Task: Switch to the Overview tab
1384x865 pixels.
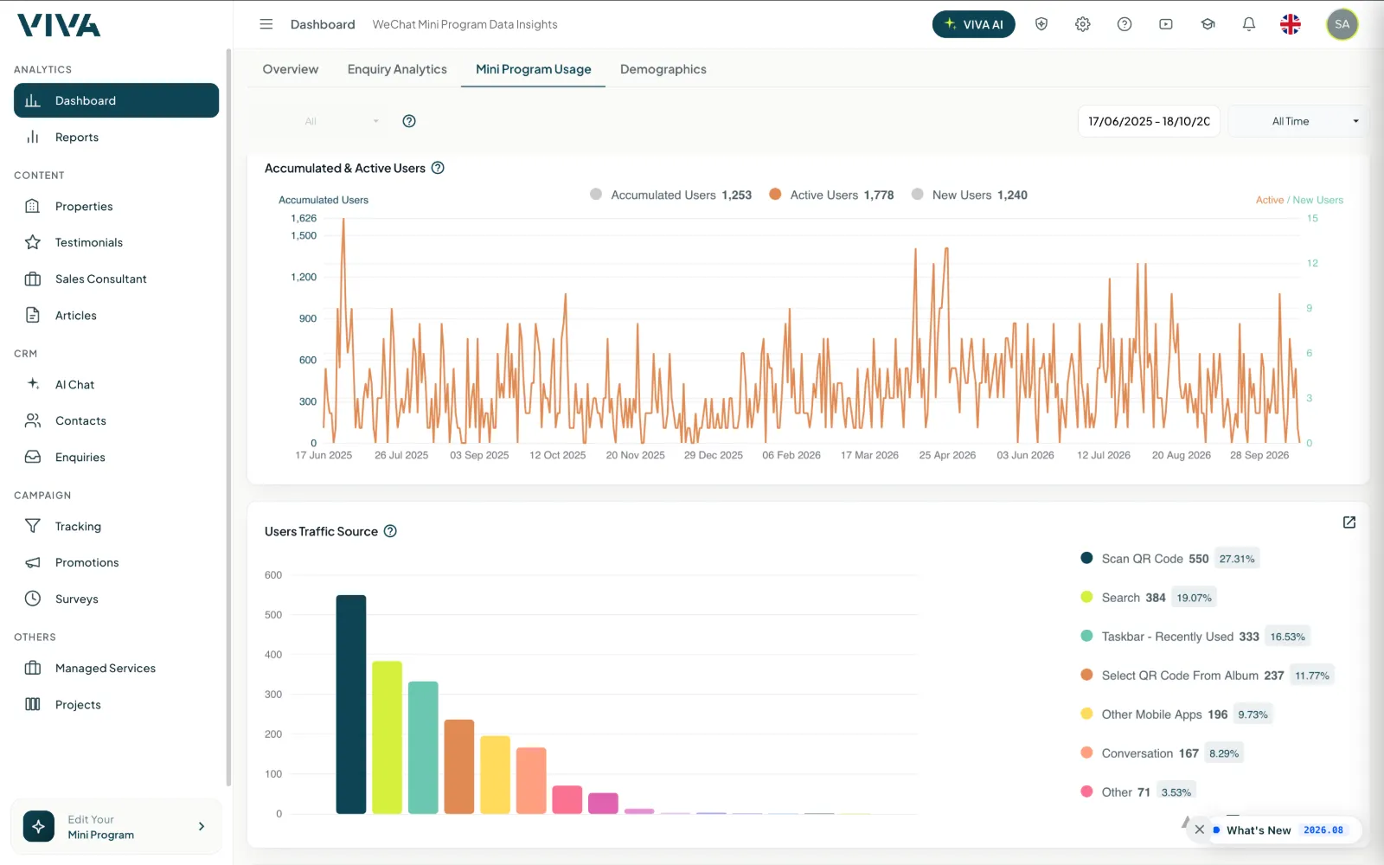Action: click(291, 69)
